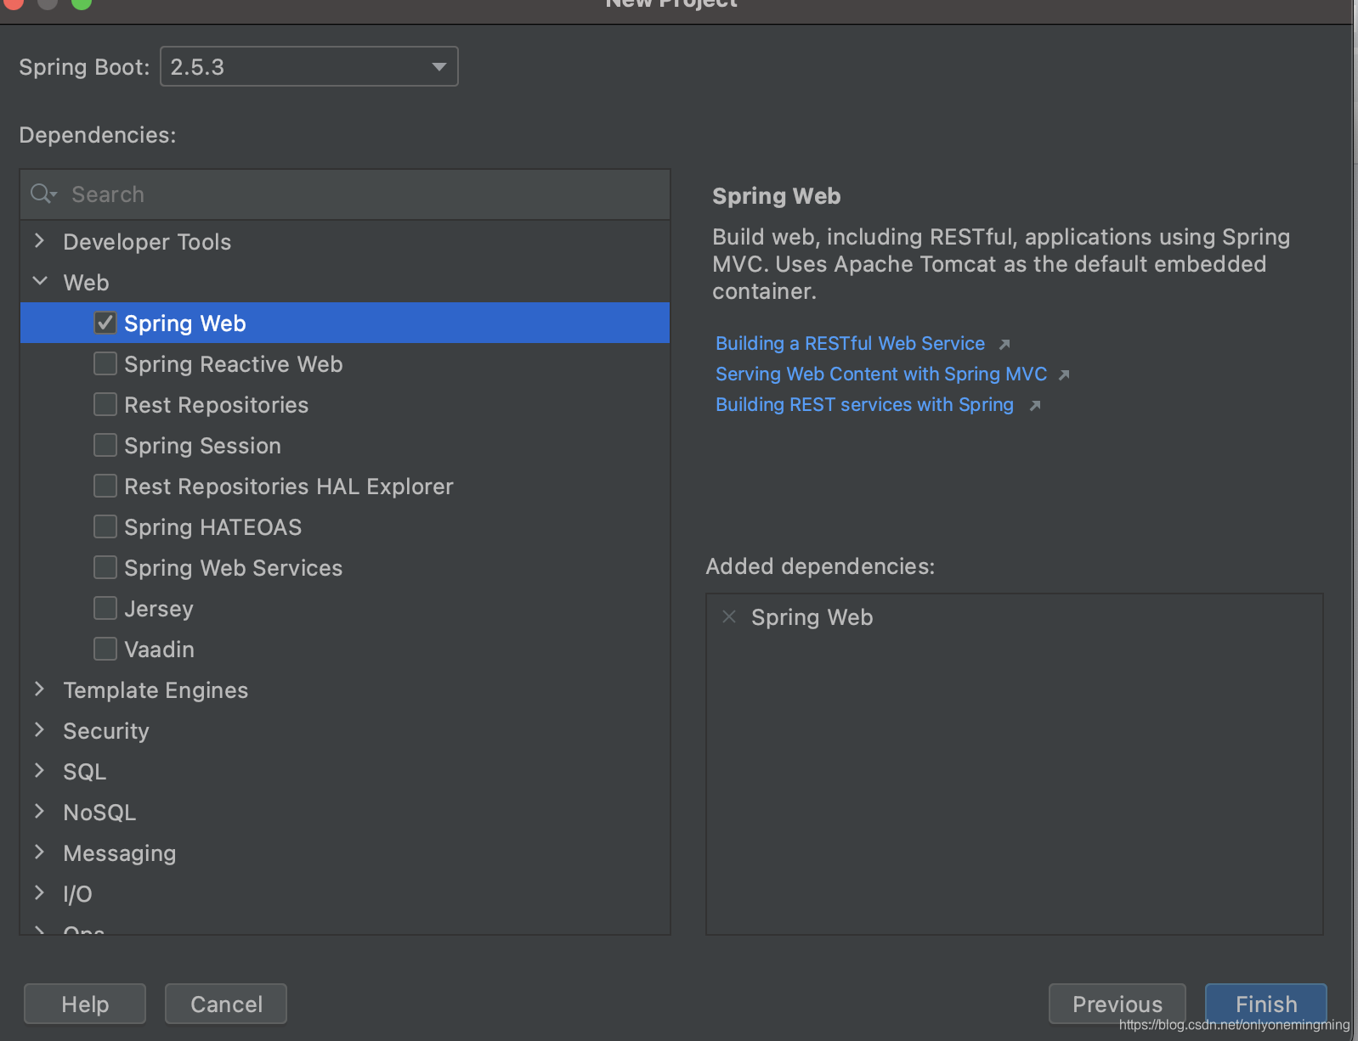This screenshot has height=1041, width=1358.
Task: Tick the Spring Session checkbox
Action: click(105, 445)
